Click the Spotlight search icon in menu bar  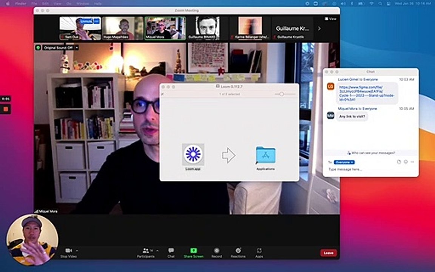click(x=380, y=4)
